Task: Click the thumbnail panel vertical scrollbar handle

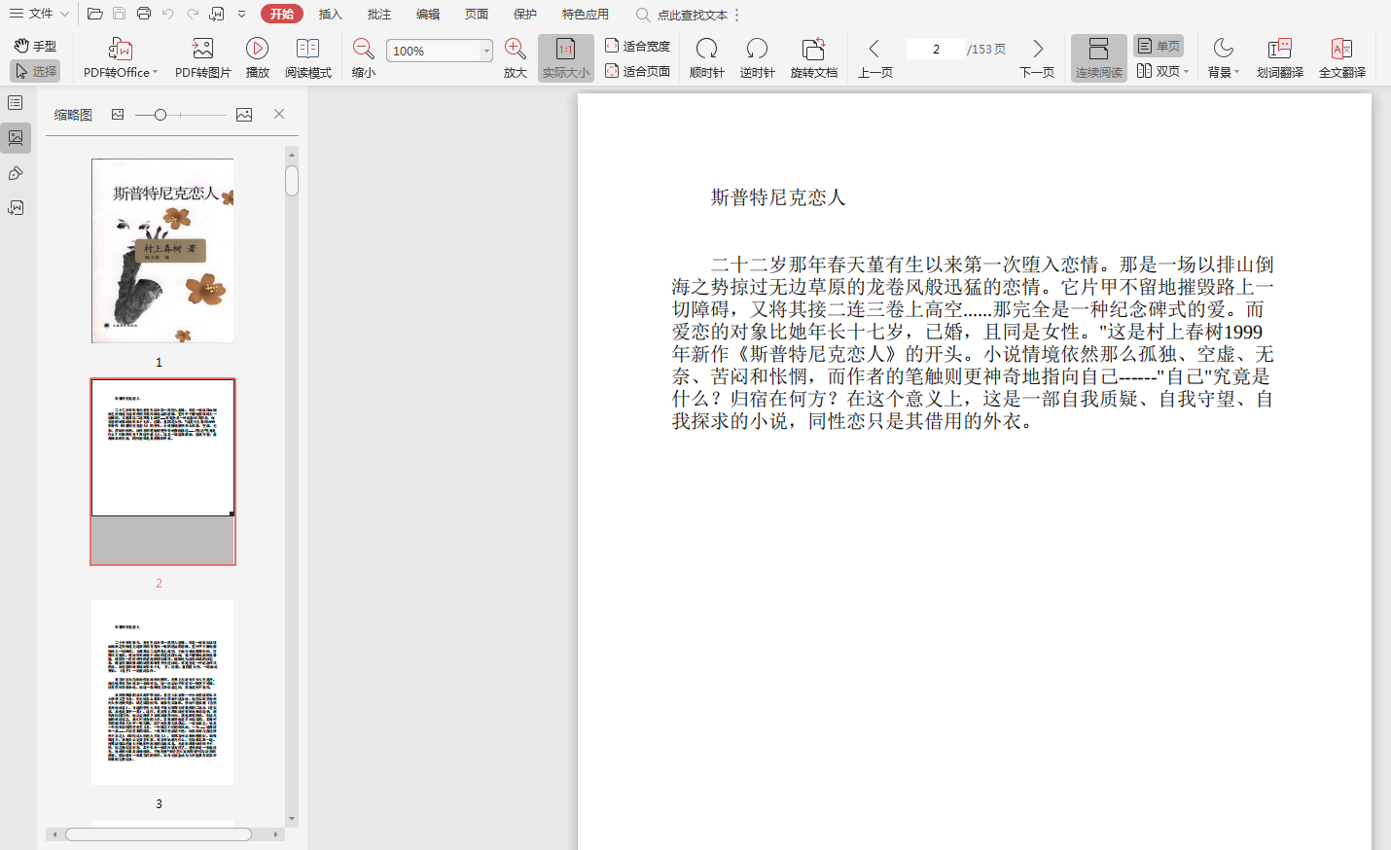Action: 292,181
